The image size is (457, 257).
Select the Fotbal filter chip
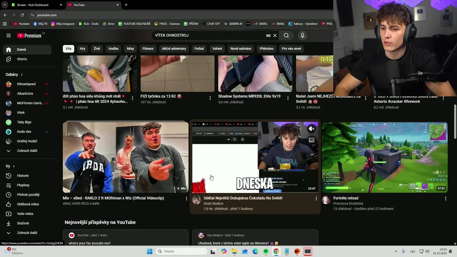pyautogui.click(x=199, y=49)
